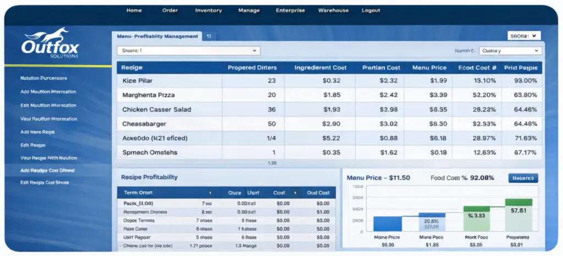Click sort arrow beside the Coat header
Screen dimensions: 563x256
296,193
